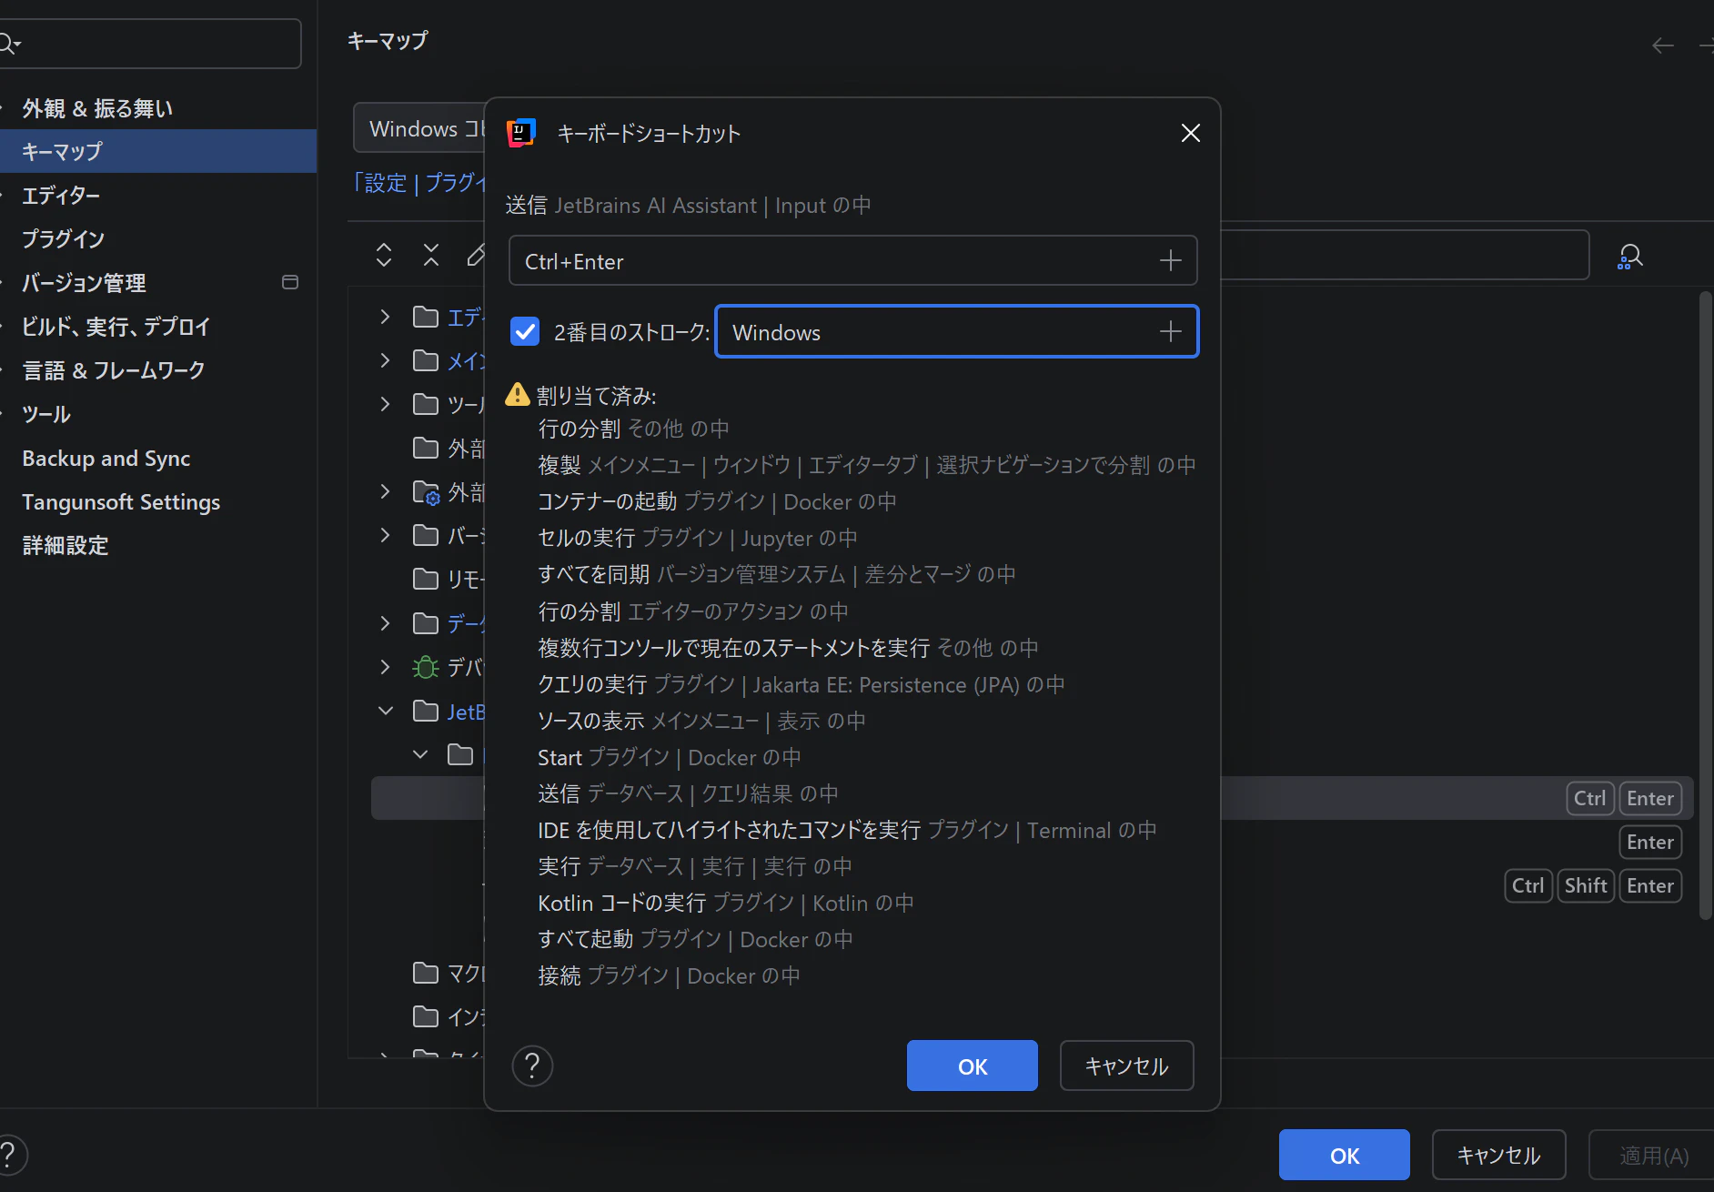Screen dimensions: 1714x1192
Task: Click キャンセル in the keyboard shortcut dialog
Action: [x=1126, y=1066]
